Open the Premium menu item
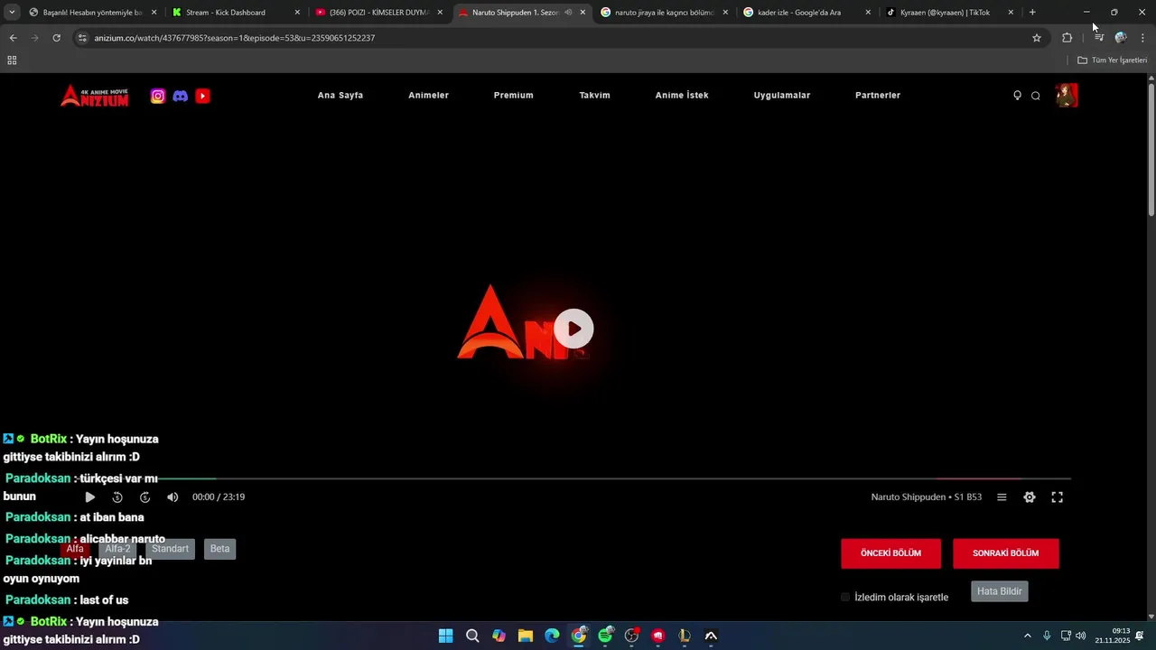Viewport: 1156px width, 650px height. (x=513, y=96)
